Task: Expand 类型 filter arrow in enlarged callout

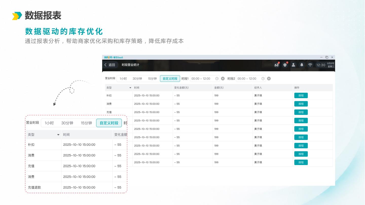Action: coord(58,135)
